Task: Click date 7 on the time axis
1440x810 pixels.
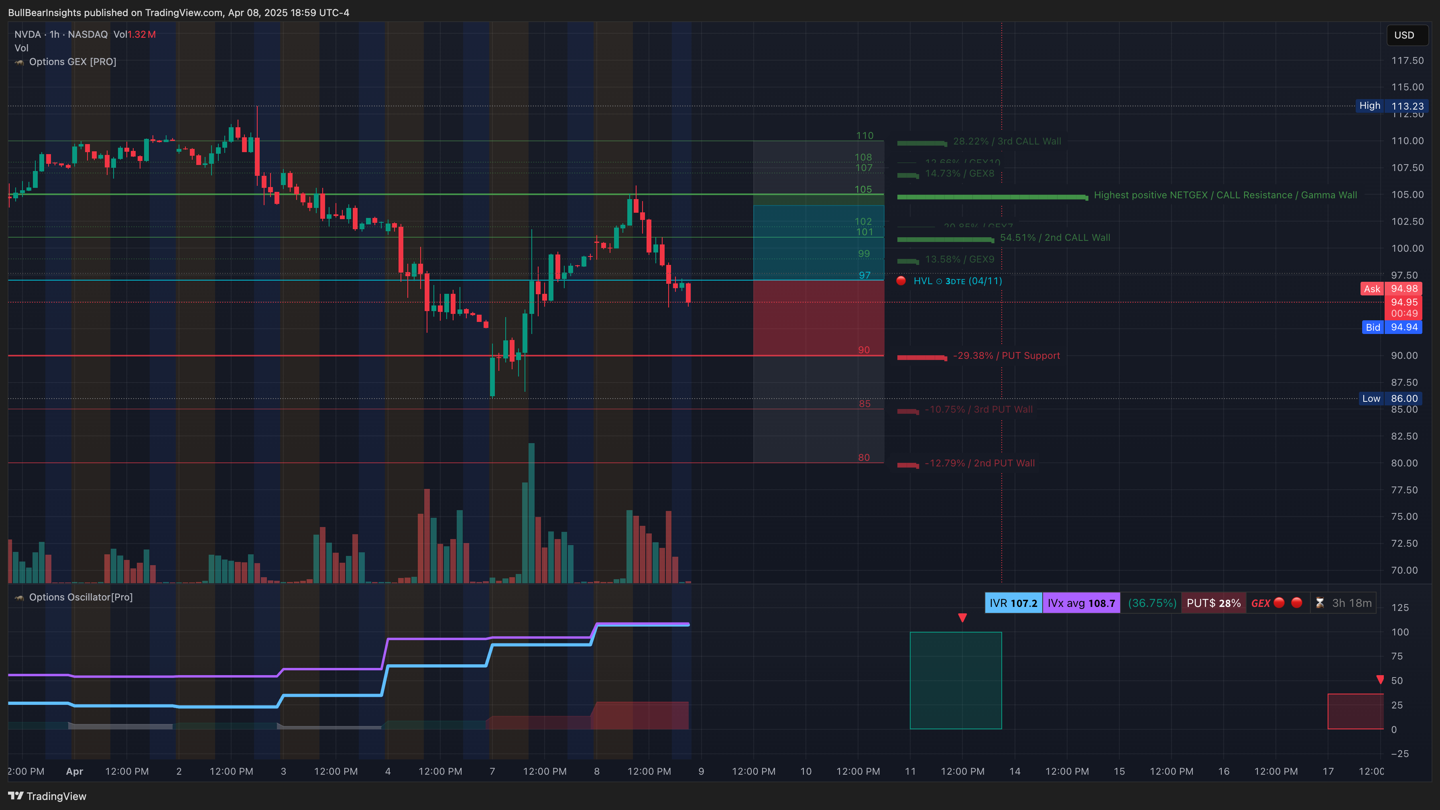Action: 492,771
